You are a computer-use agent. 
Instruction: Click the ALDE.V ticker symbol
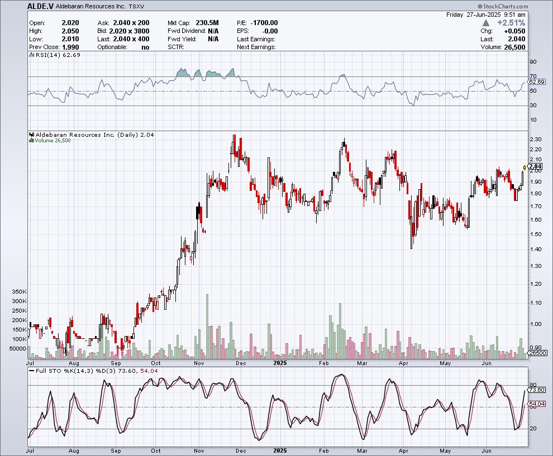pyautogui.click(x=41, y=6)
